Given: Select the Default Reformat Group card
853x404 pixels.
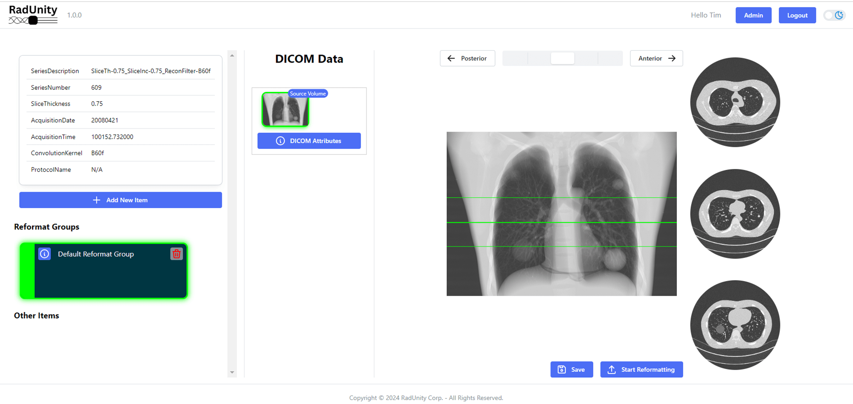Looking at the screenshot, I should point(110,277).
